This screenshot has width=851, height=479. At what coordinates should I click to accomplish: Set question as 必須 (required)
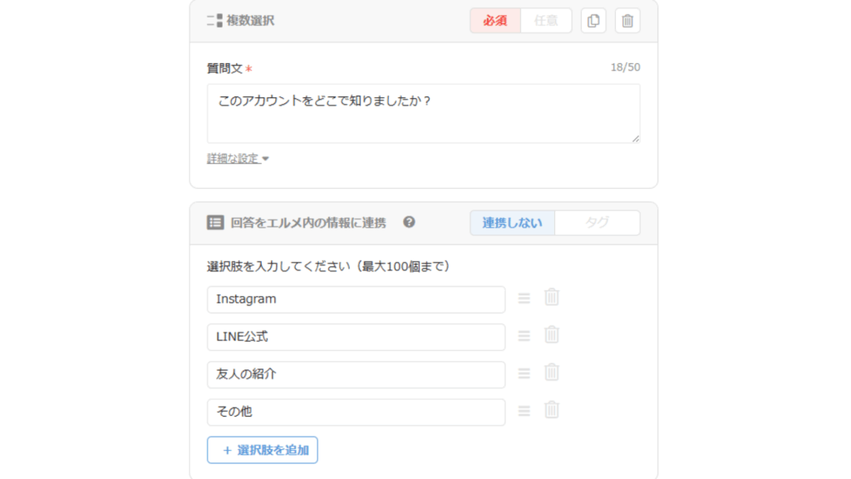point(495,21)
